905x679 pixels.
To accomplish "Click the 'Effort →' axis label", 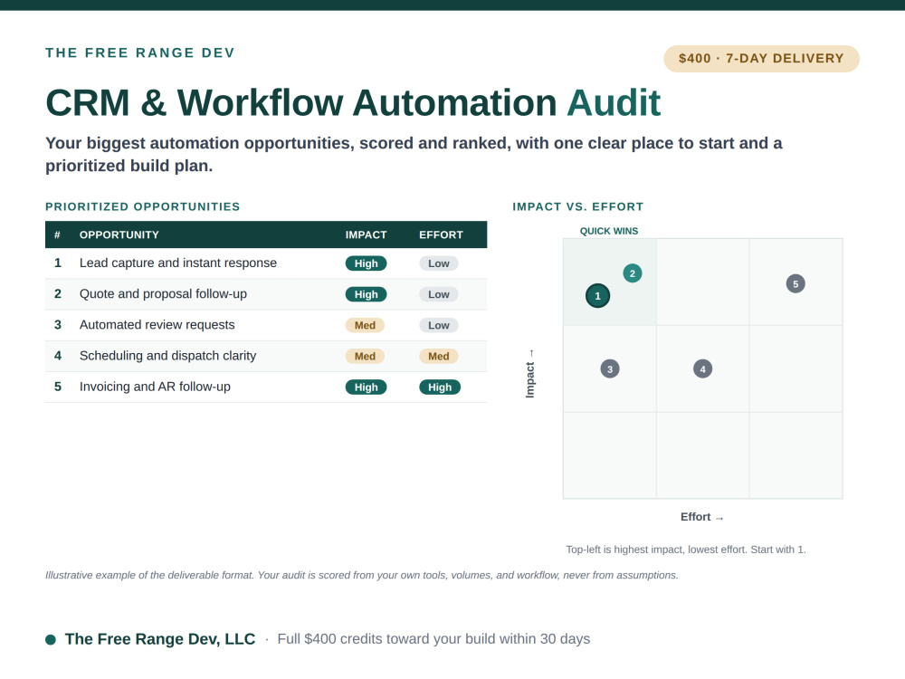I will point(702,517).
